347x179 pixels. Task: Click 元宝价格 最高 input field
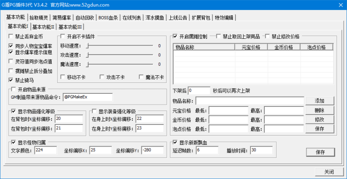[284, 110]
